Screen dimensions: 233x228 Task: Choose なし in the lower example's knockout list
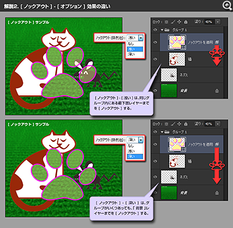point(135,146)
